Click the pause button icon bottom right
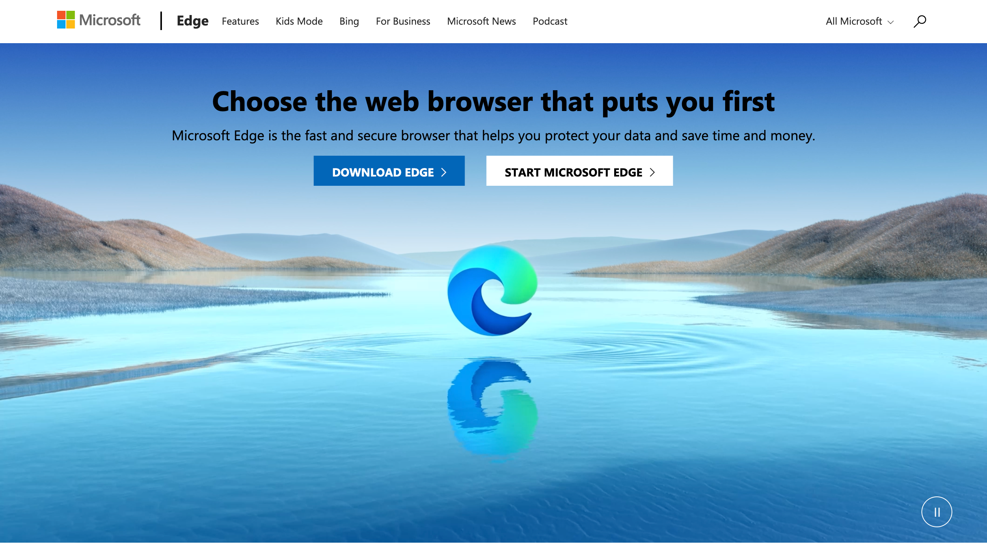The width and height of the screenshot is (987, 555). tap(937, 511)
